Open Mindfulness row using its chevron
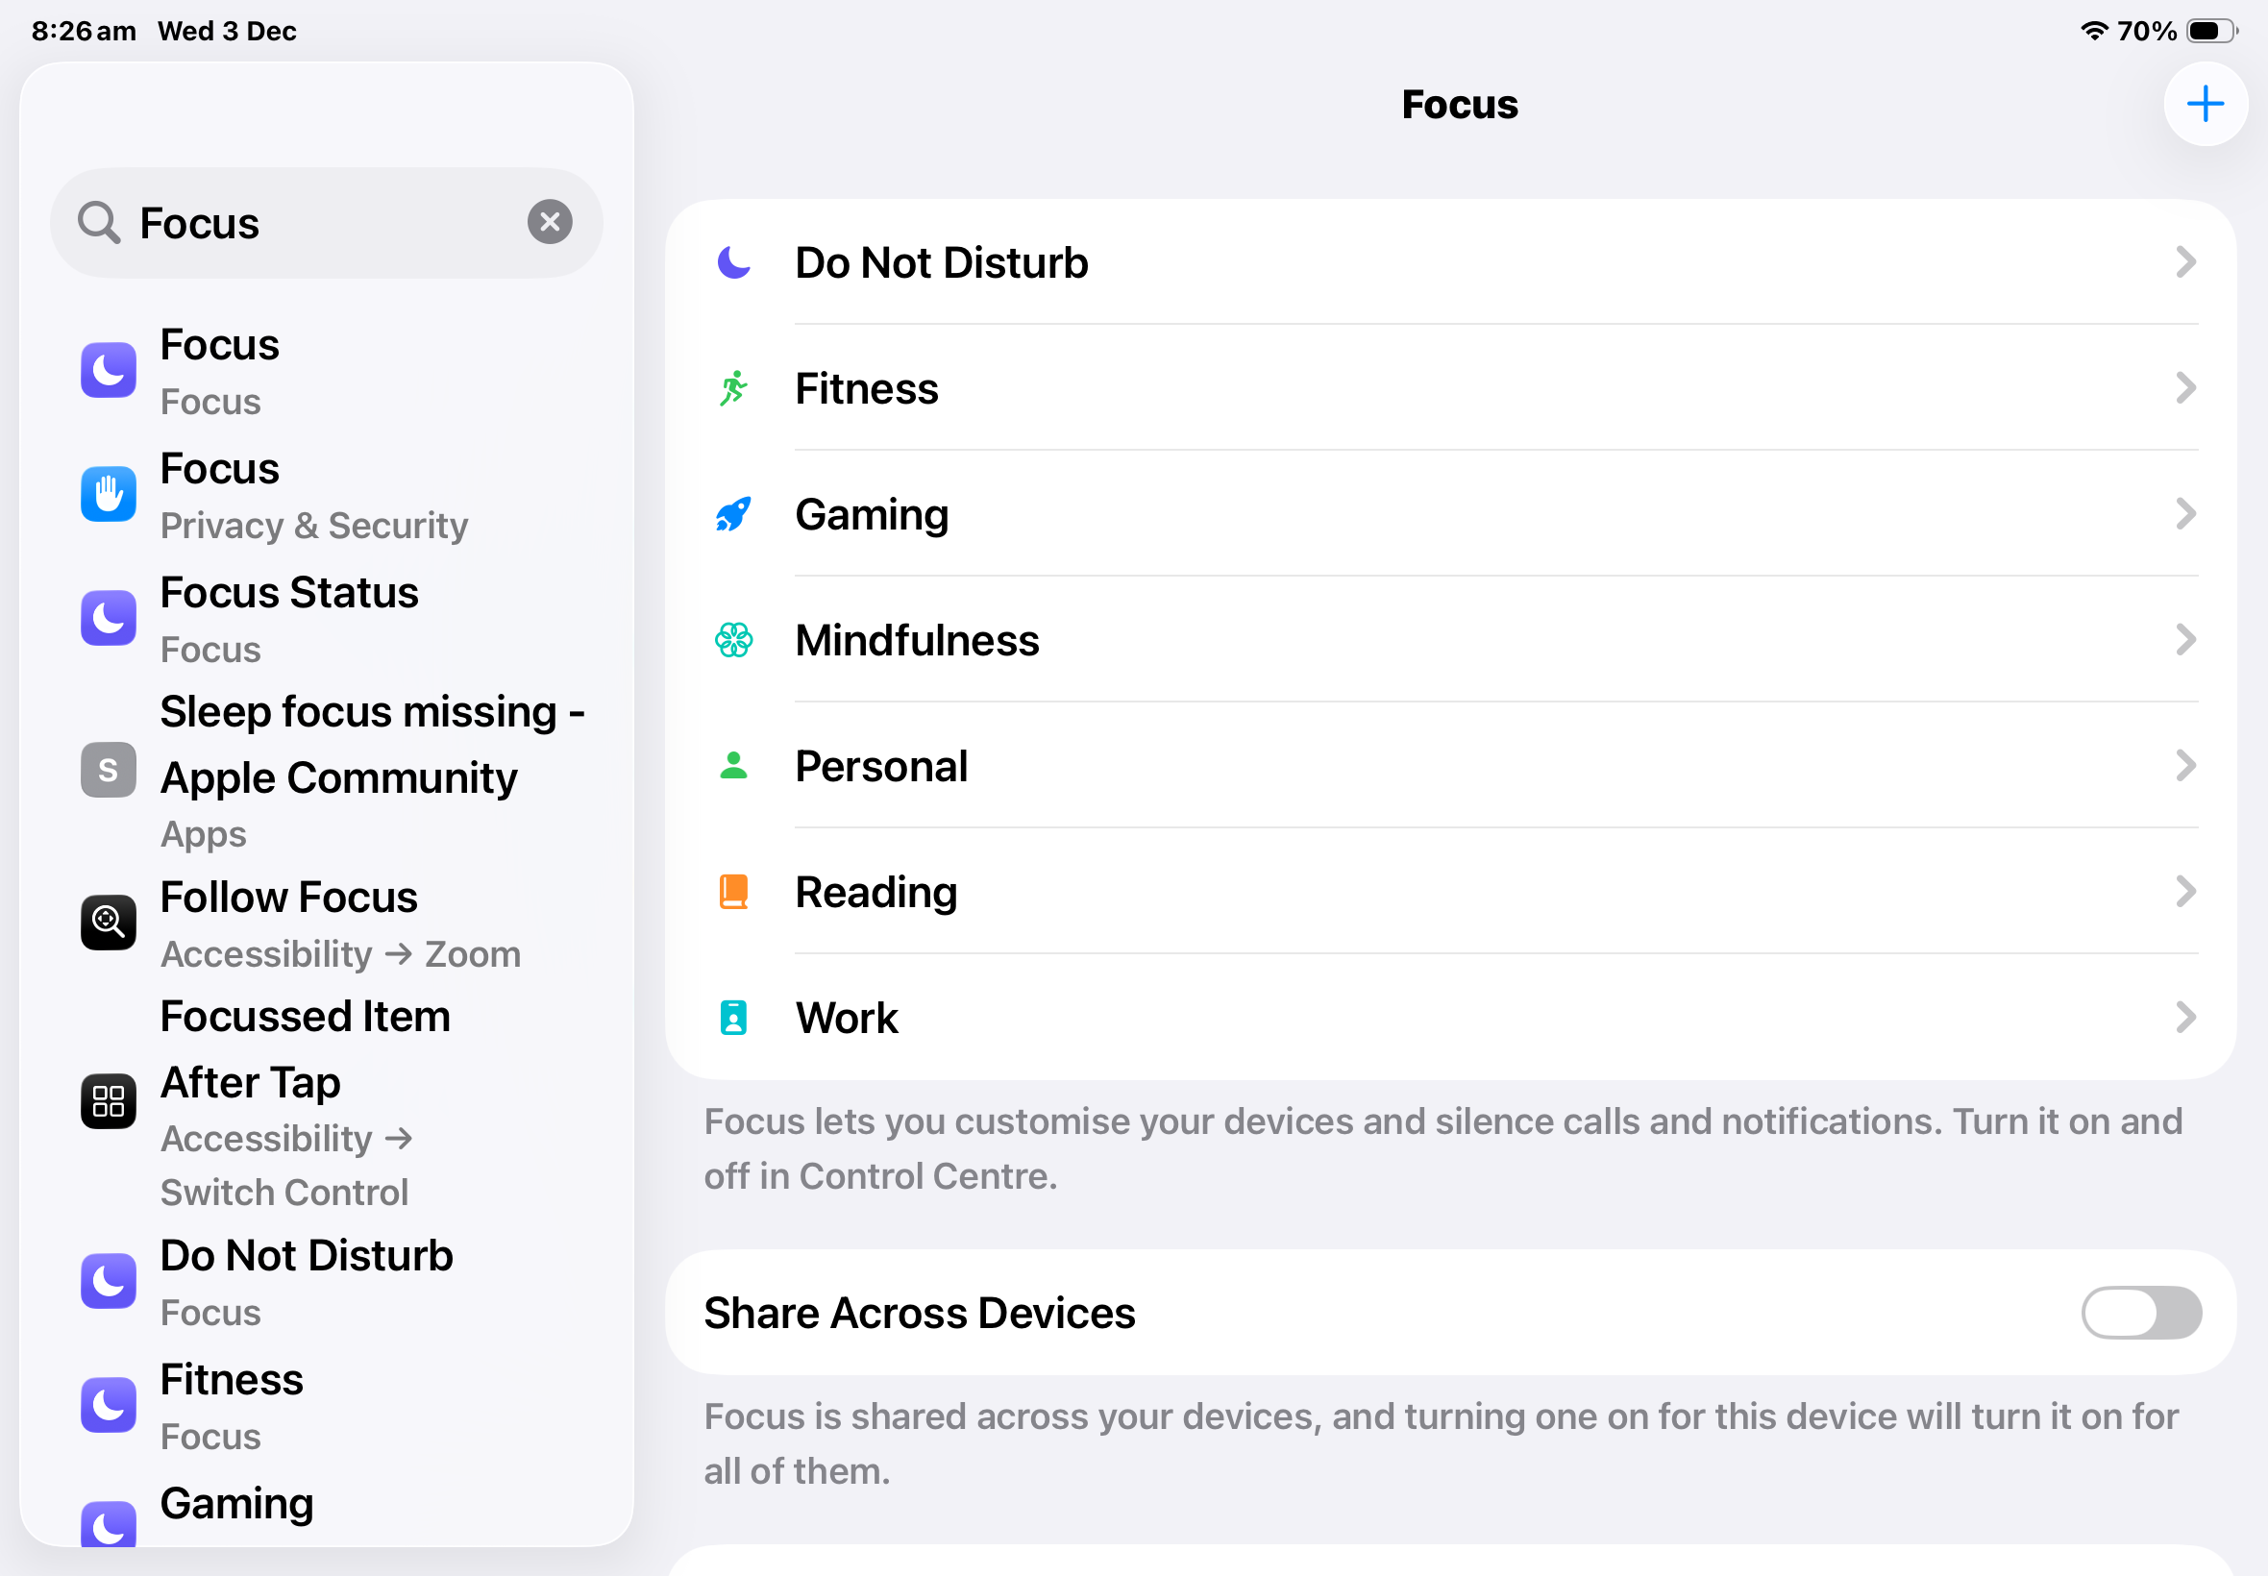Screen dimensions: 2268x1576 (2185, 640)
